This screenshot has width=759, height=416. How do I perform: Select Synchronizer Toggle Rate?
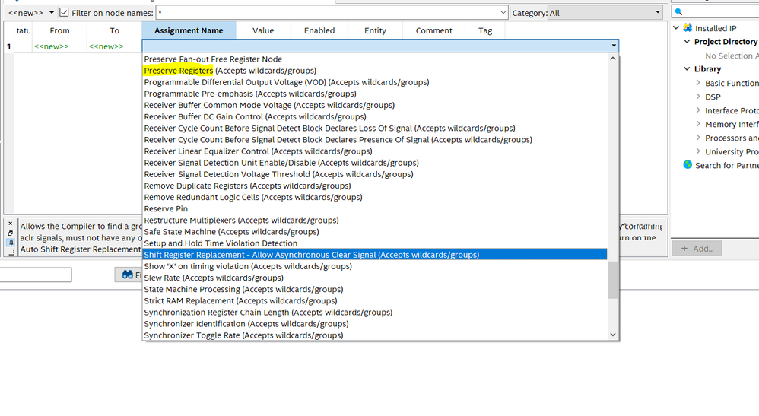tap(375, 335)
